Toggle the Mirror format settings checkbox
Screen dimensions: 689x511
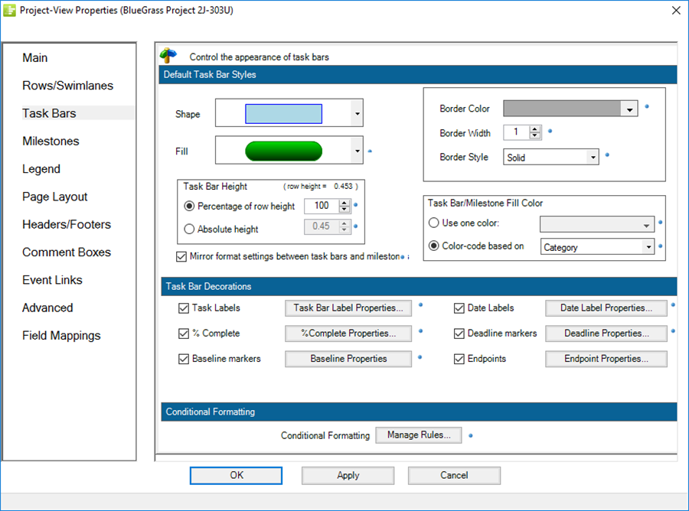pyautogui.click(x=181, y=256)
